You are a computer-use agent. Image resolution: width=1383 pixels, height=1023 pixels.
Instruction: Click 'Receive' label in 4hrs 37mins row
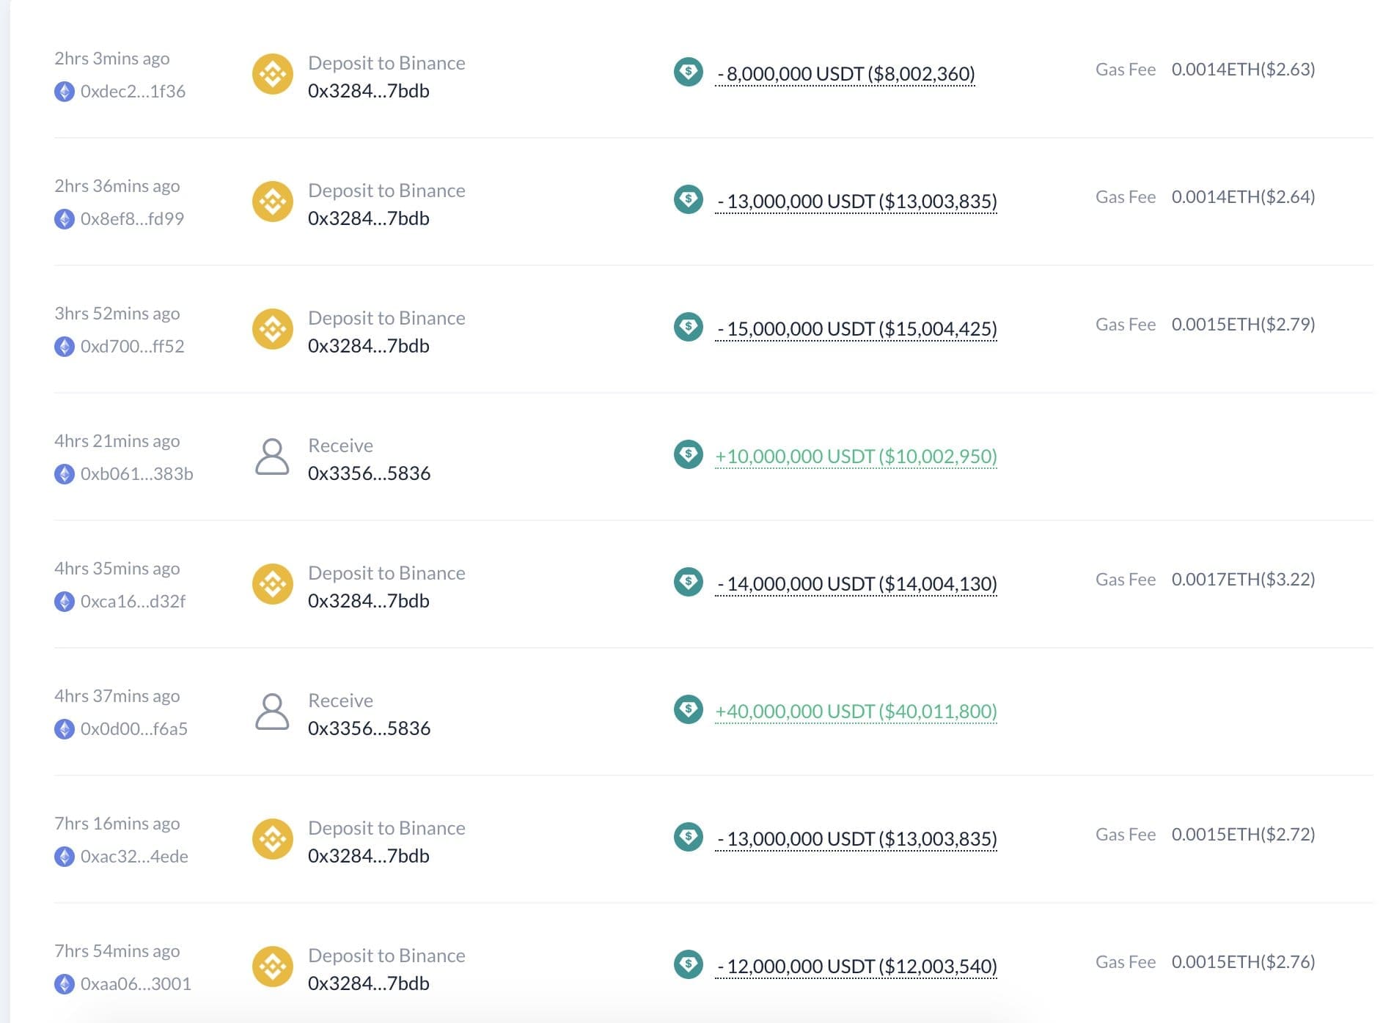click(340, 701)
